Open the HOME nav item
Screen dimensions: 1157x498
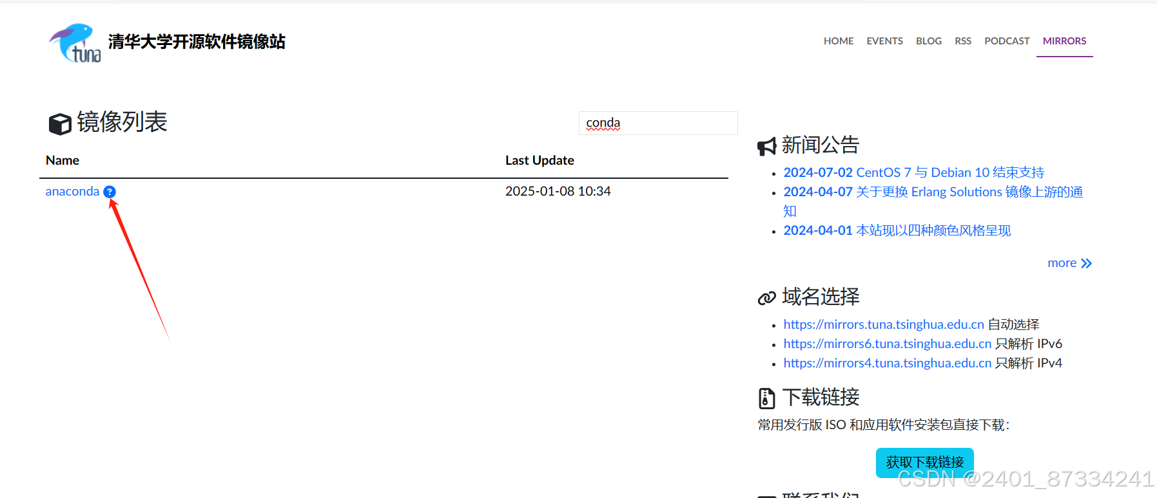click(x=839, y=41)
